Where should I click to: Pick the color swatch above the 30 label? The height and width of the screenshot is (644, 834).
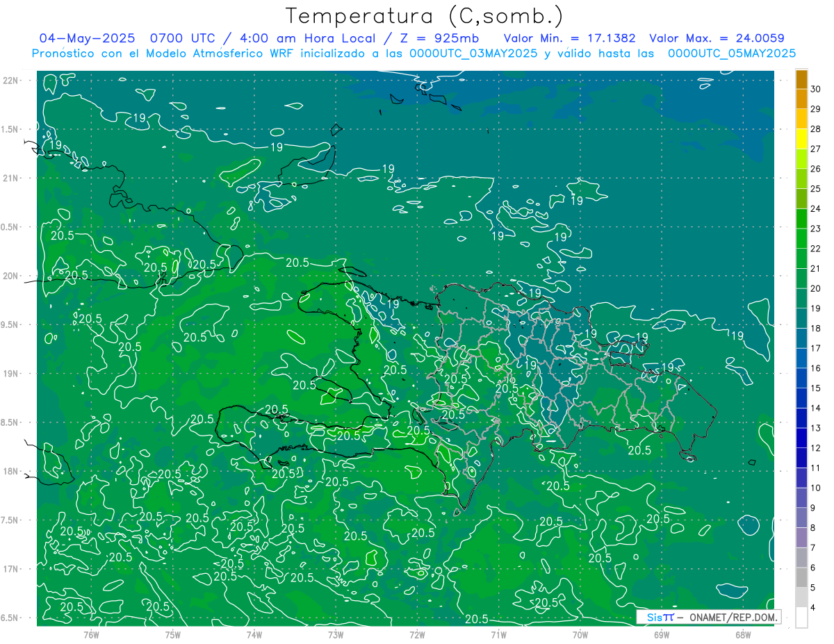coord(801,79)
